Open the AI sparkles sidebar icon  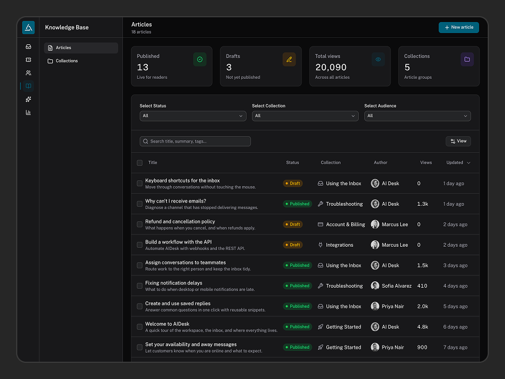[29, 99]
